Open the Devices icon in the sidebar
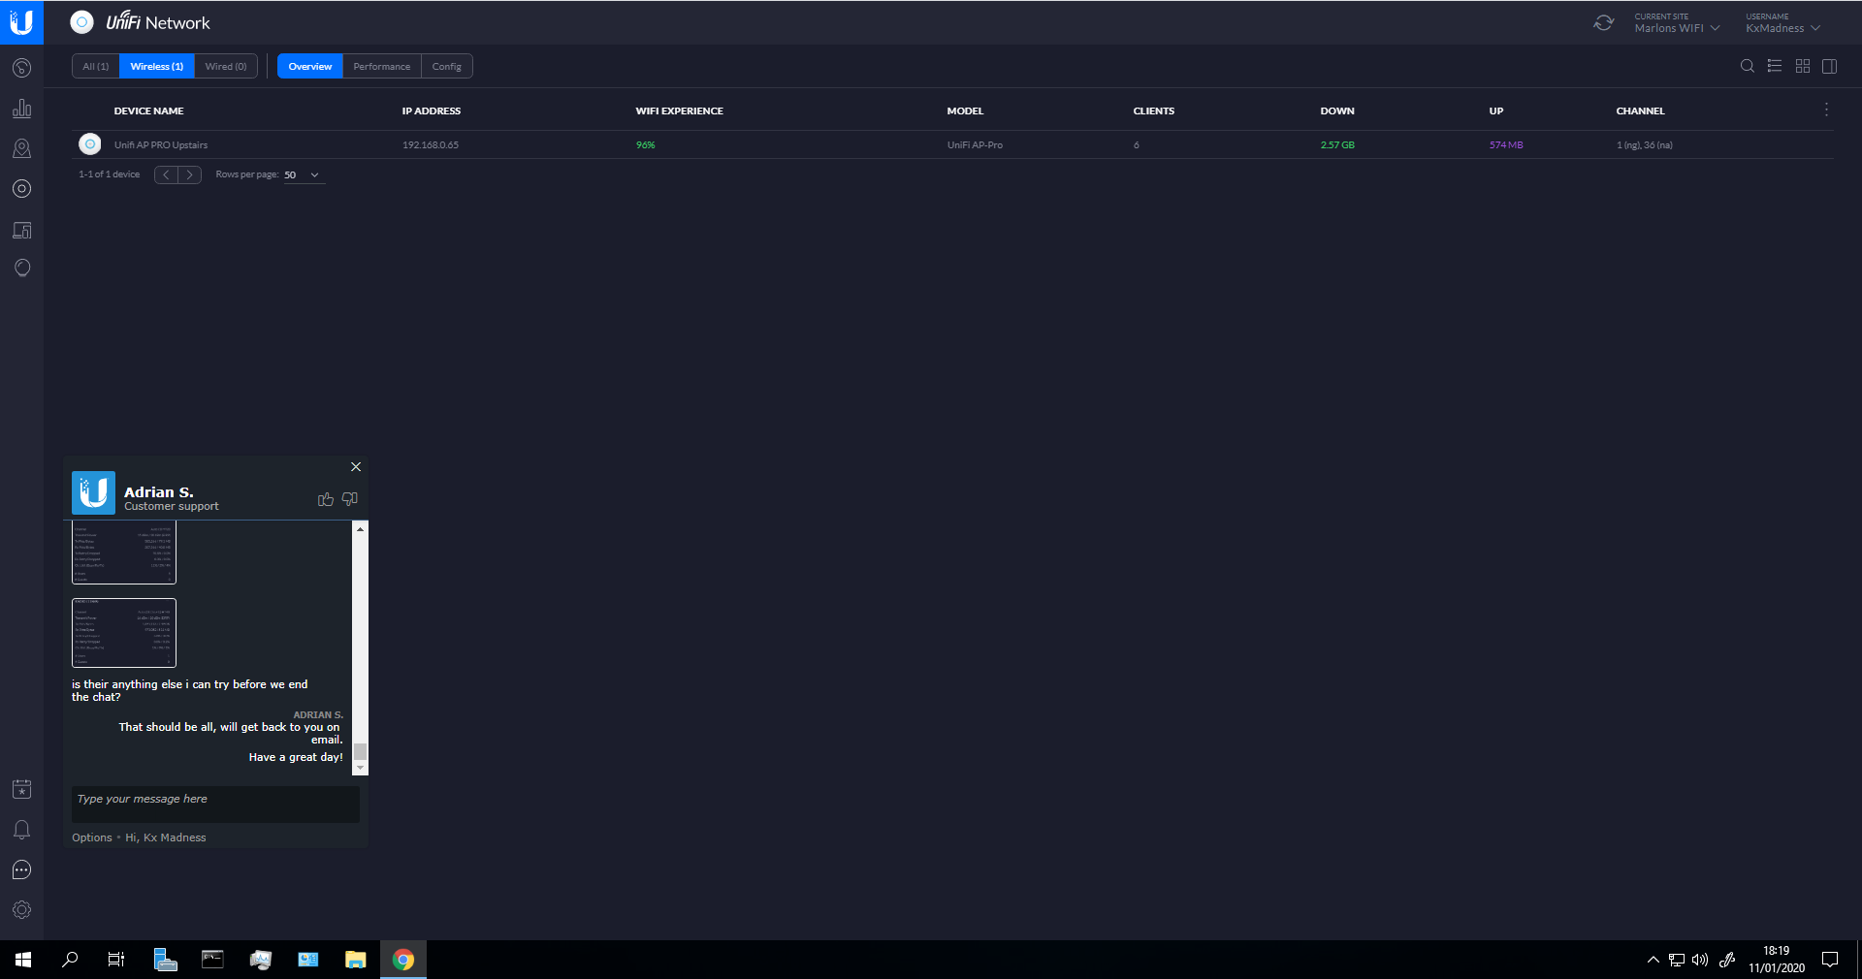 [x=21, y=189]
